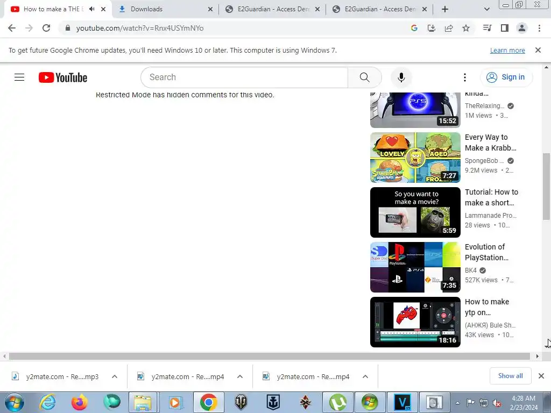Expand options for the downloaded mp3 file

point(114,376)
